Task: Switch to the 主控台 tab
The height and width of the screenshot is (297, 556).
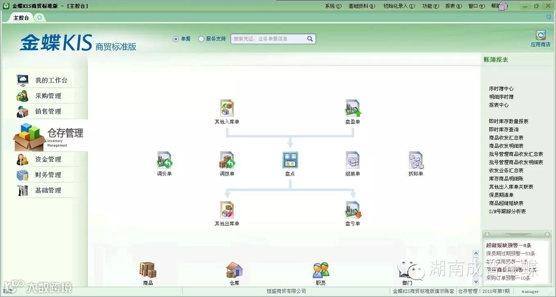Action: [21, 18]
